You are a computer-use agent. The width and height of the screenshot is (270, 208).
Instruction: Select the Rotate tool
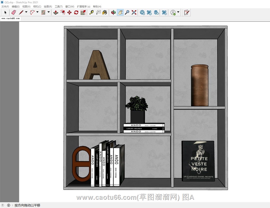point(76,12)
